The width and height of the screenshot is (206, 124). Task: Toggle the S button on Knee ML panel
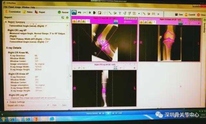point(74,21)
